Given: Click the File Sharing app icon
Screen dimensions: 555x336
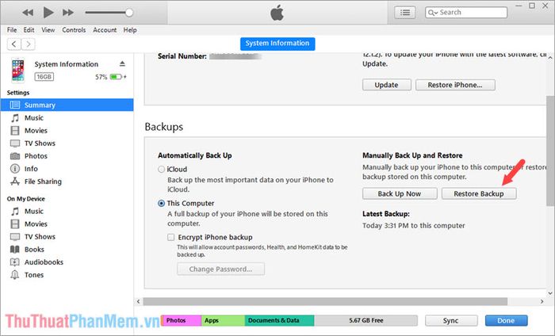Looking at the screenshot, I should 15,181.
